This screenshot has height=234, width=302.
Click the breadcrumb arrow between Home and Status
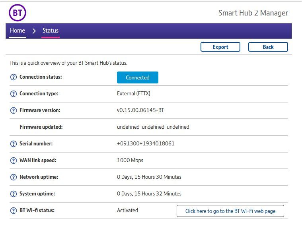[x=34, y=31]
